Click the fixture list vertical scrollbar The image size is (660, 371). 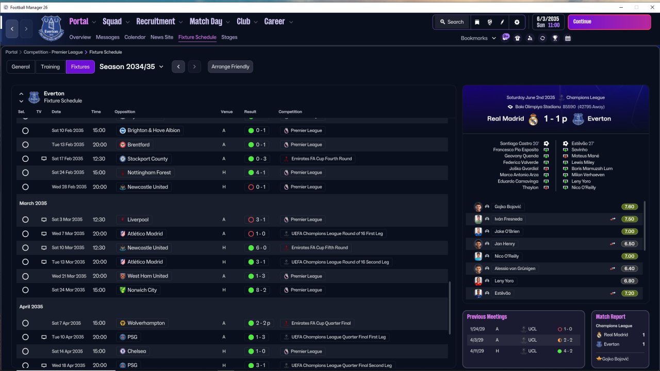(x=450, y=307)
